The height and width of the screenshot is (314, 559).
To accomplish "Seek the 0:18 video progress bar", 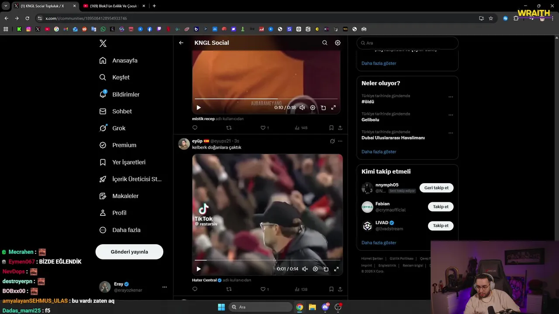I will tap(266, 99).
